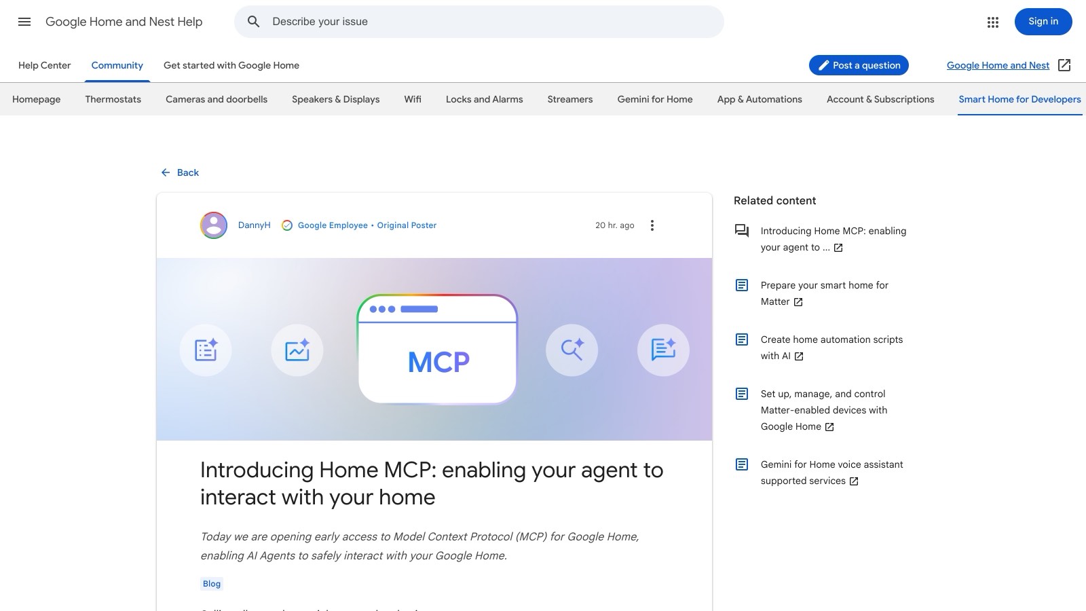The height and width of the screenshot is (611, 1086).
Task: Click the 20 hr. ago timestamp
Action: (x=615, y=225)
